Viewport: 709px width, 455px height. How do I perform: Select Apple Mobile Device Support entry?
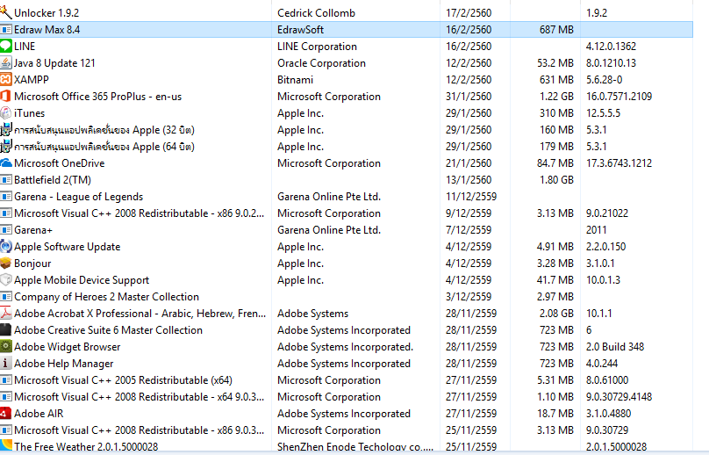click(82, 280)
